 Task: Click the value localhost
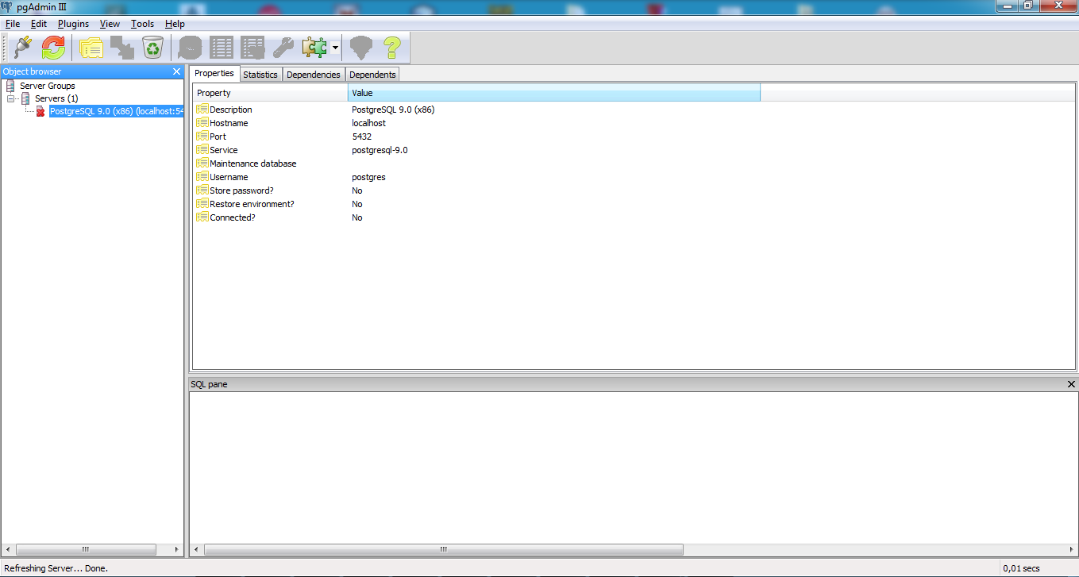pyautogui.click(x=368, y=123)
